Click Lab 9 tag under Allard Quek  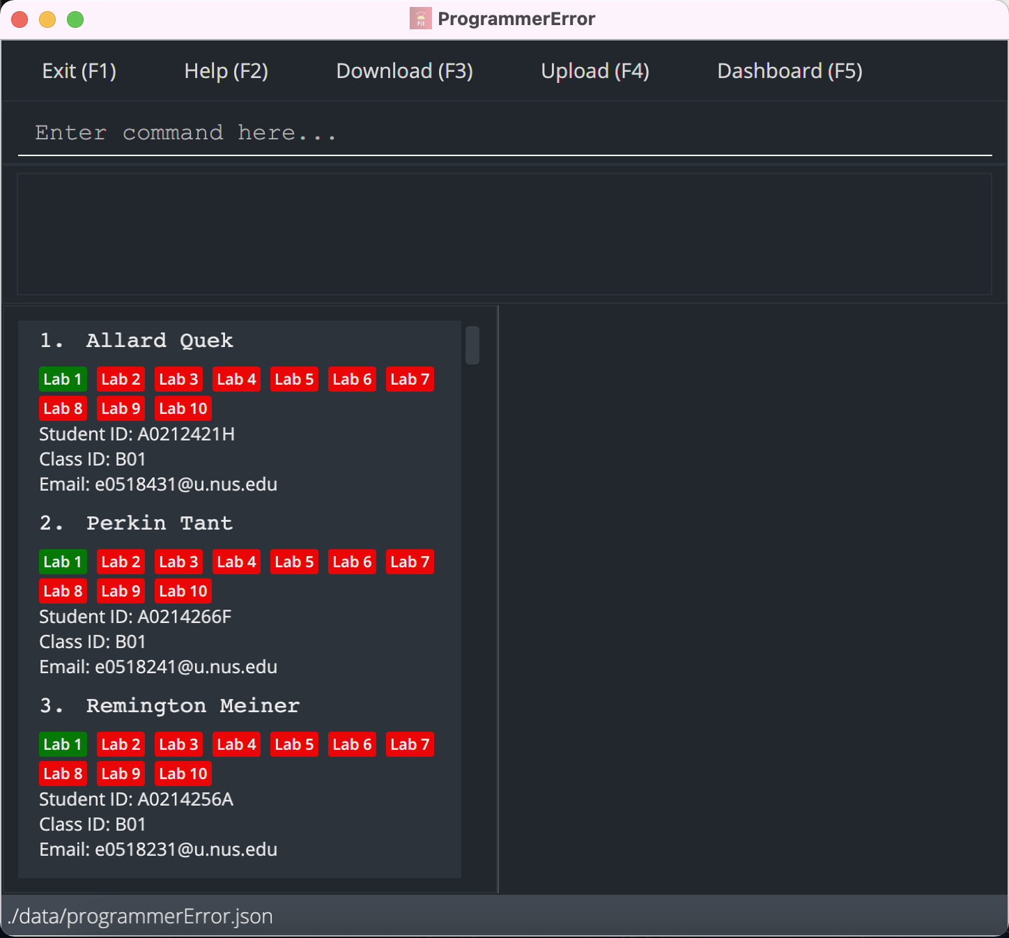(x=121, y=408)
